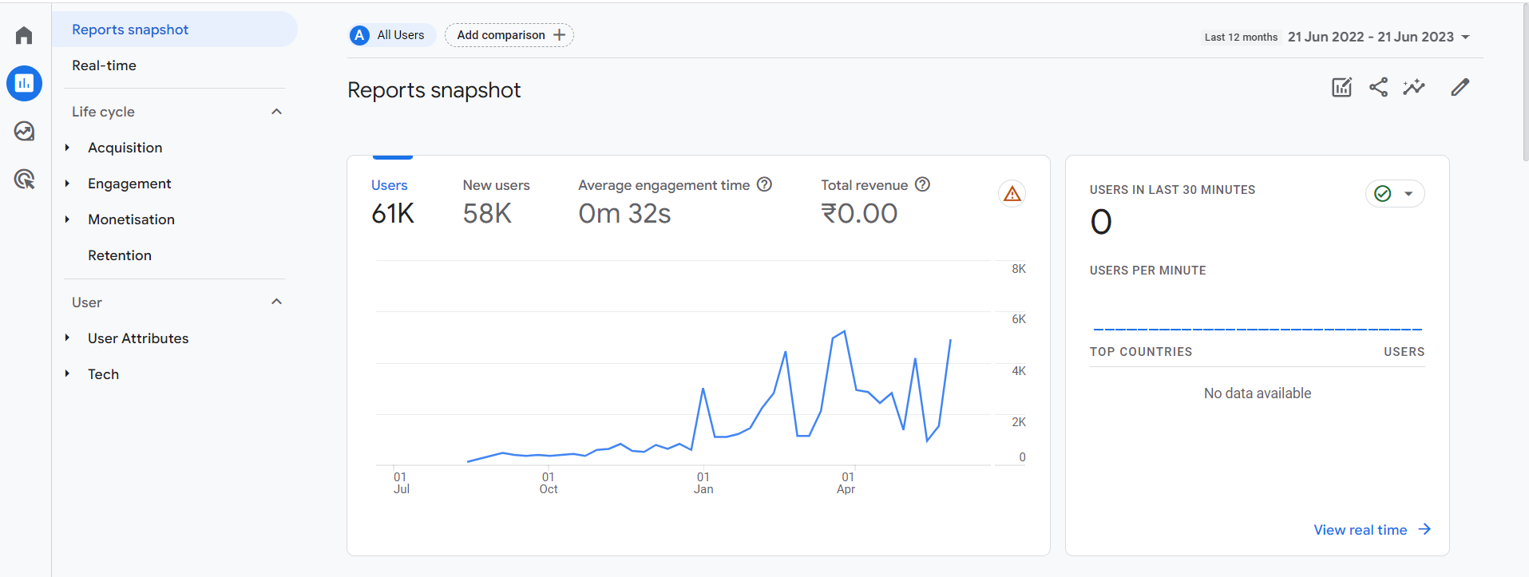Image resolution: width=1529 pixels, height=577 pixels.
Task: Click the TOP COUNTRIES column header
Action: (x=1141, y=352)
